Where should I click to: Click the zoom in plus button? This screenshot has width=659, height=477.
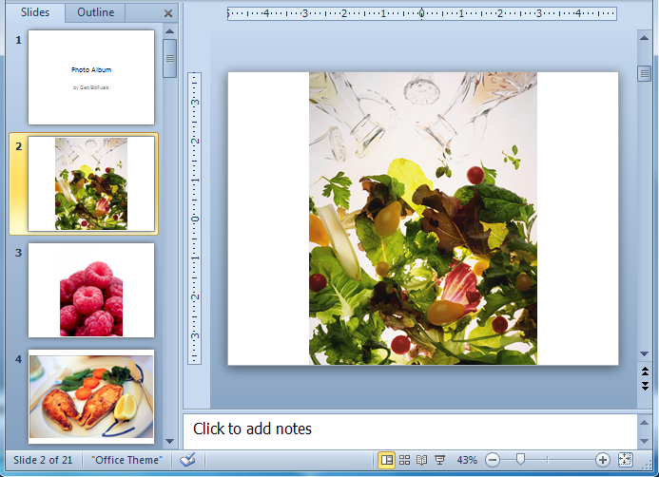pyautogui.click(x=603, y=460)
